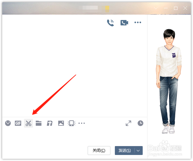This screenshot has height=161, width=193.
Task: Minimize the chat window
Action: [166, 8]
